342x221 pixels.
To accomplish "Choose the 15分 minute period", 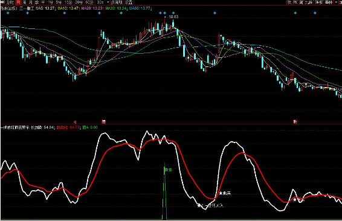I will point(68,2).
